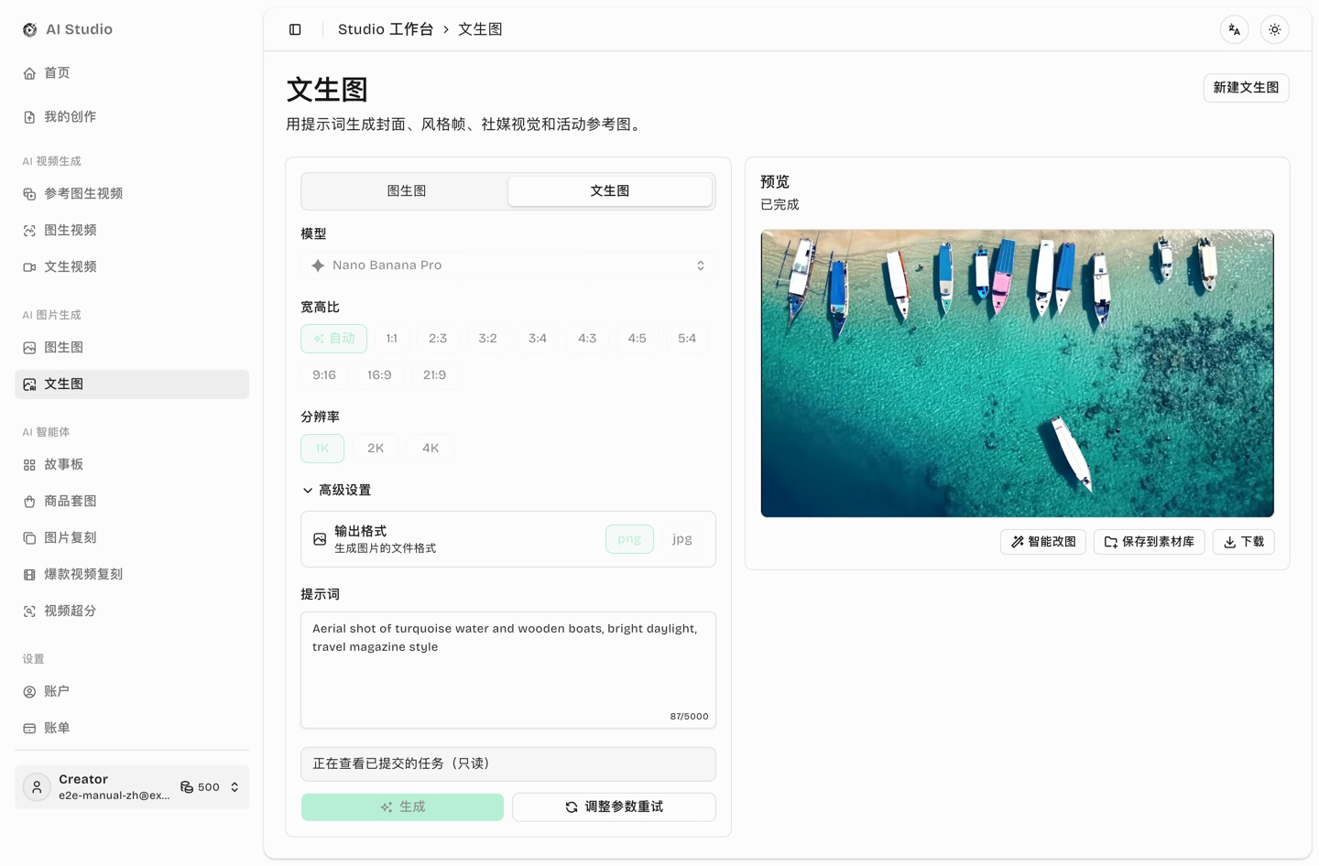Click the 商品套图 bag icon

point(29,502)
